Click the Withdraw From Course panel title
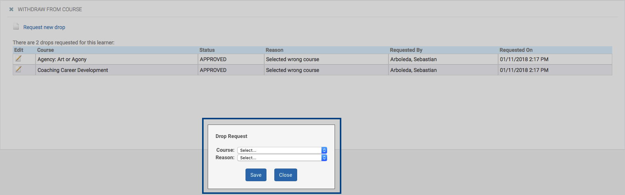The width and height of the screenshot is (625, 195). (x=50, y=9)
